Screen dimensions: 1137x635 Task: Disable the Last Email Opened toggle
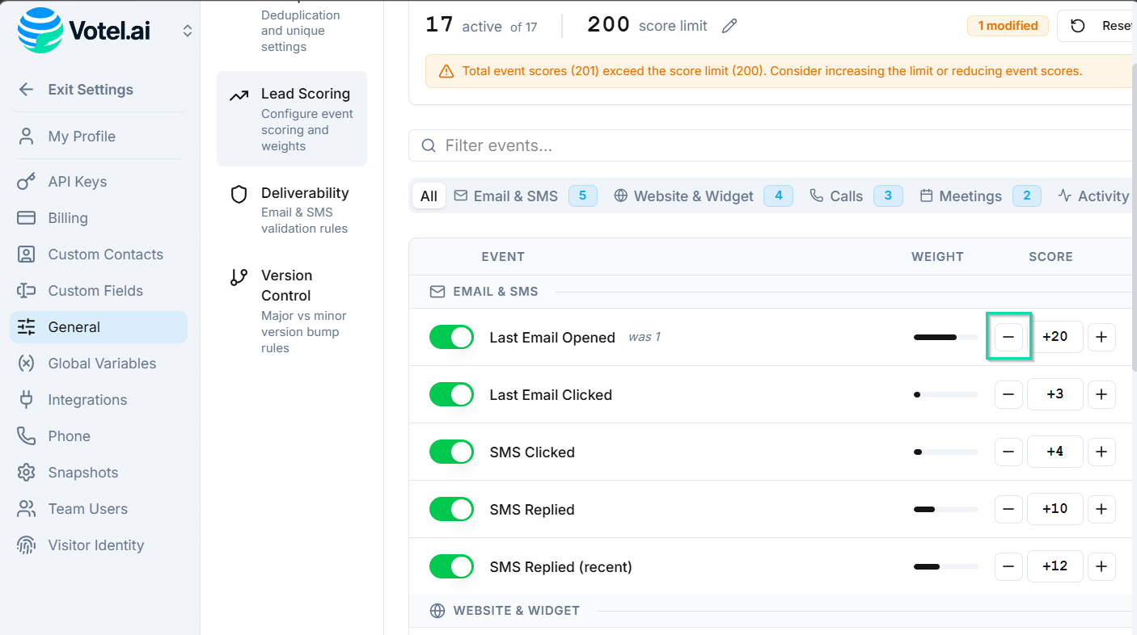(x=451, y=337)
